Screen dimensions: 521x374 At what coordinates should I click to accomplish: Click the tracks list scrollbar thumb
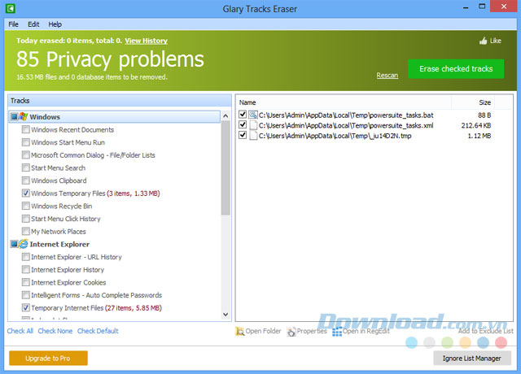tap(225, 167)
